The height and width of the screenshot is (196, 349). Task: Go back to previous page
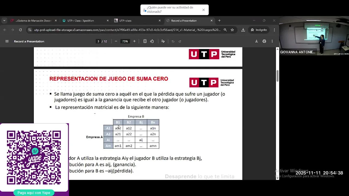tap(5, 30)
